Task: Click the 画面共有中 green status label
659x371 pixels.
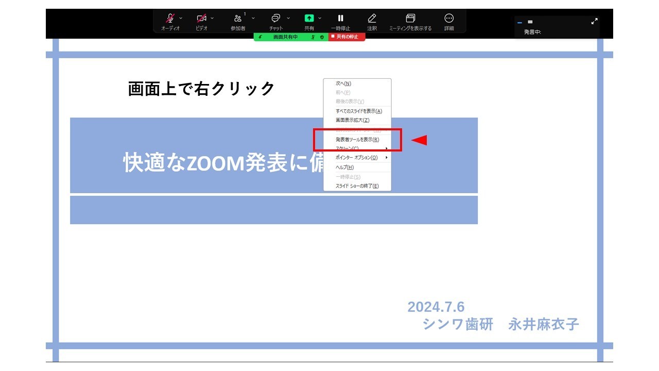Action: (285, 37)
